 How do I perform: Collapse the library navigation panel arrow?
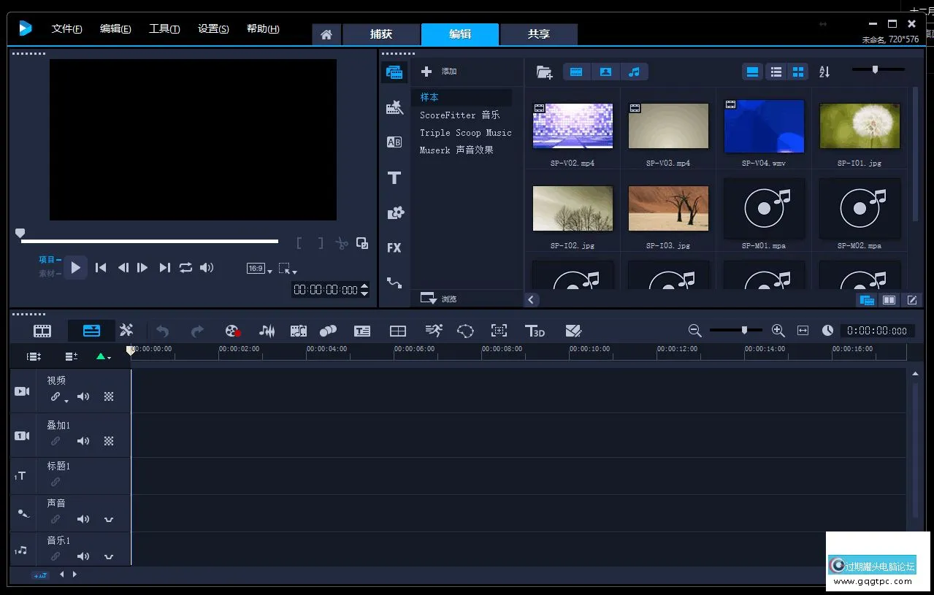[x=532, y=299]
